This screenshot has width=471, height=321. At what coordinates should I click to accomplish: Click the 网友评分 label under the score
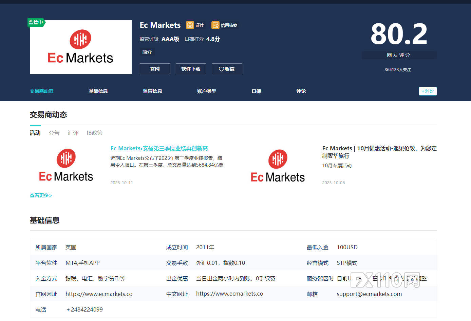[399, 55]
